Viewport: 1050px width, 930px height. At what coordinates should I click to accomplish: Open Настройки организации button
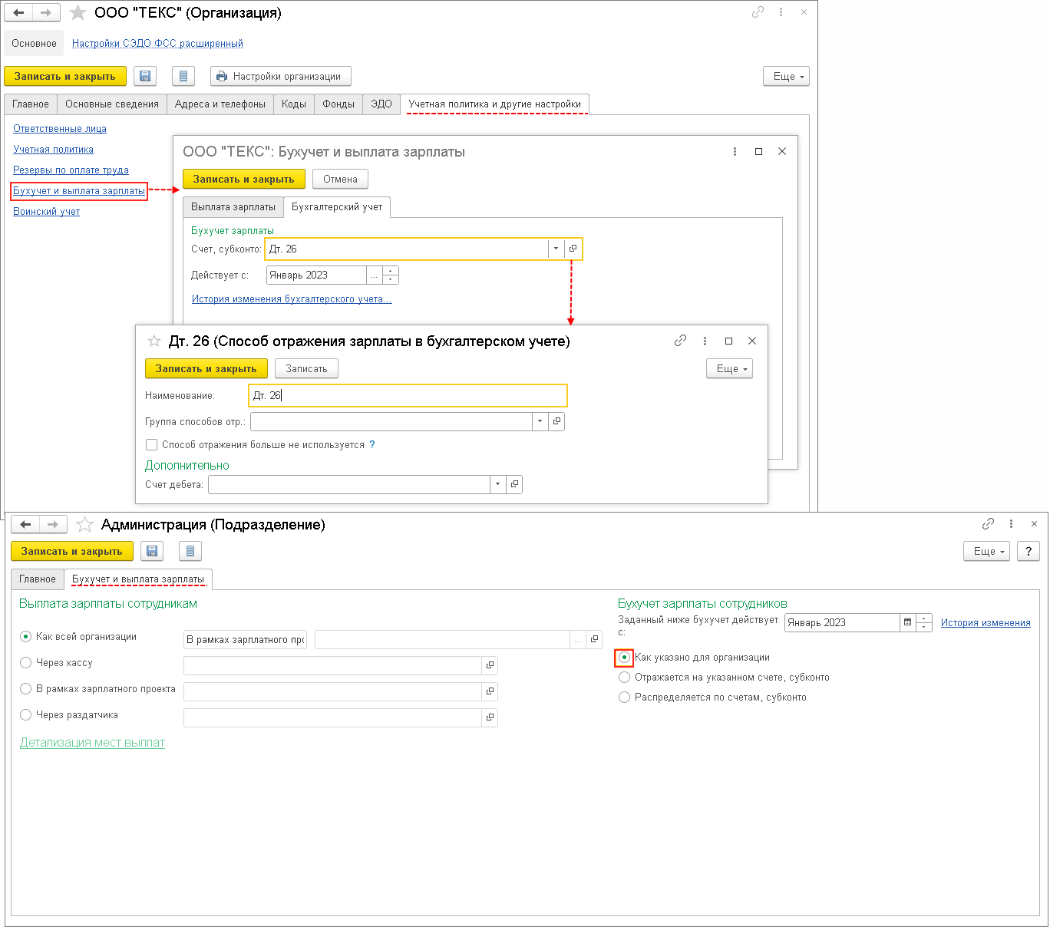(x=281, y=76)
